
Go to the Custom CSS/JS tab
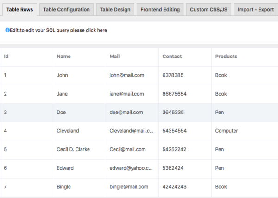click(208, 10)
